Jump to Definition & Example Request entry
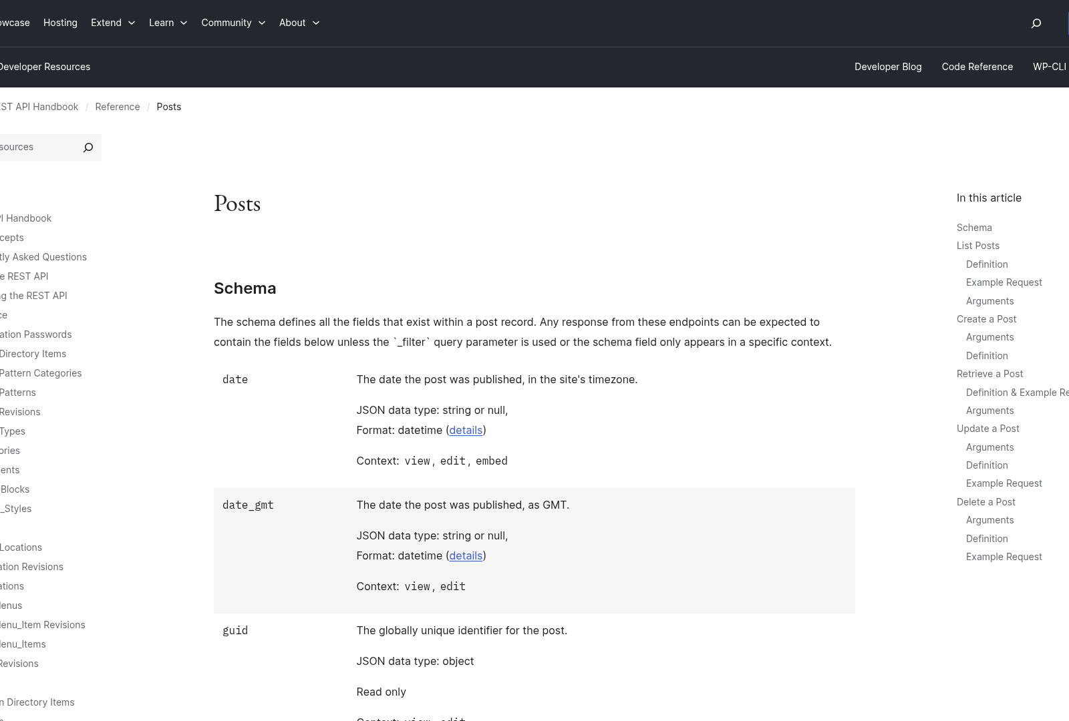1069x721 pixels. (x=1018, y=393)
